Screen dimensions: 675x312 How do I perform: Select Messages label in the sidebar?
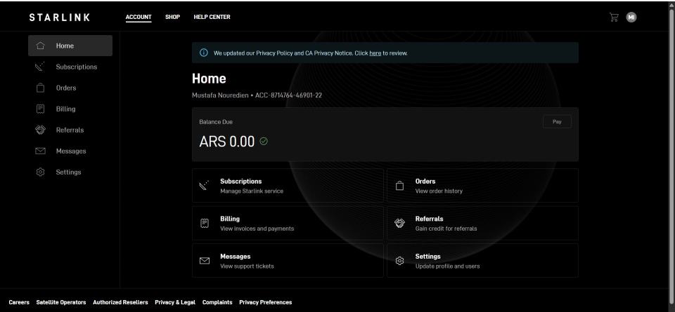[x=71, y=151]
